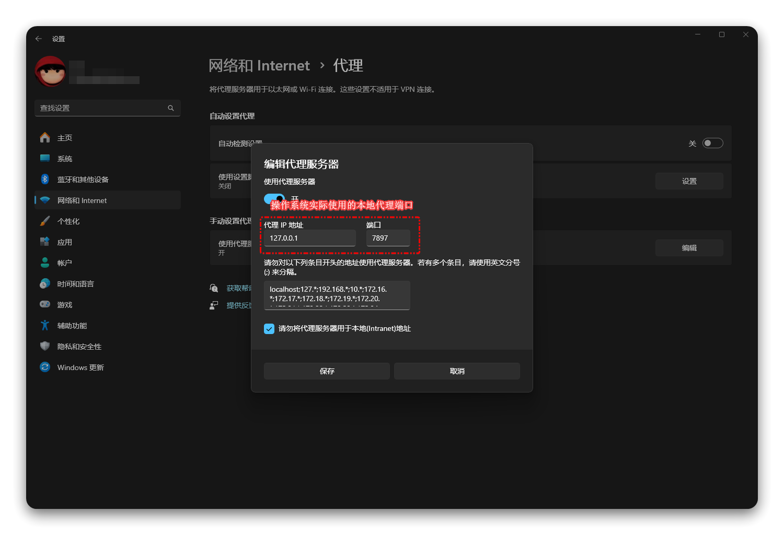Click the proxy exceptions list text box
784x535 pixels.
[337, 295]
